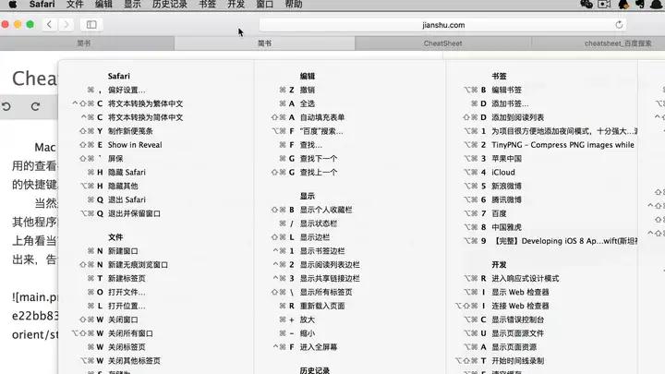Click 隐藏 Safari entry
The width and height of the screenshot is (665, 374).
click(x=127, y=172)
